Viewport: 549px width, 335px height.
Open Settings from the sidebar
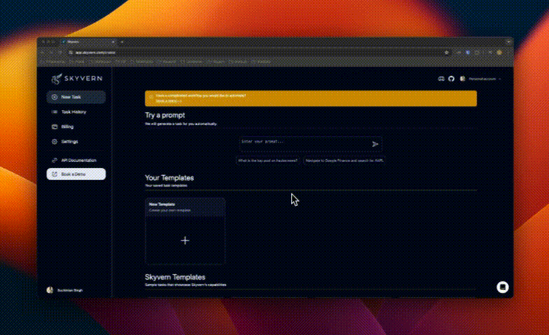pos(75,142)
